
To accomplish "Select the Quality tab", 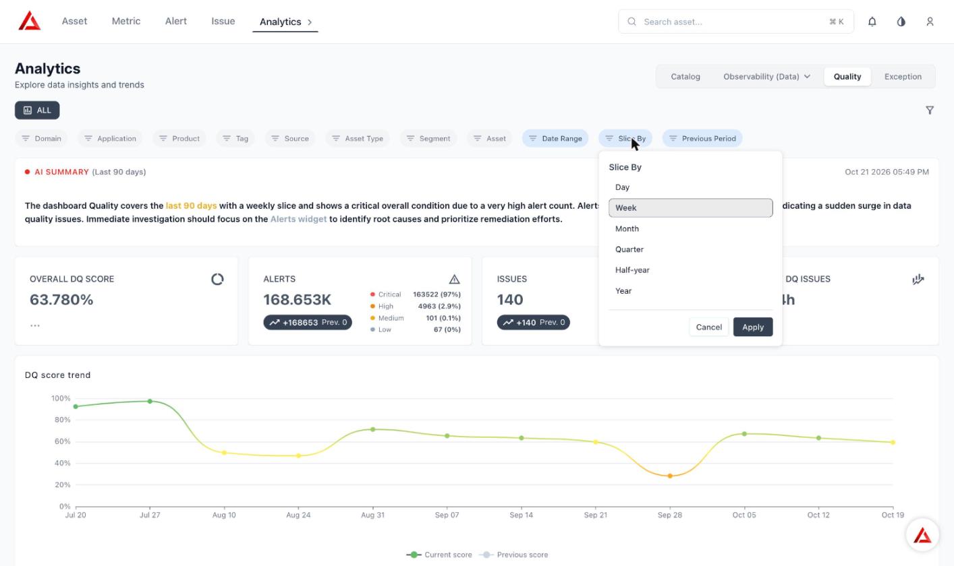I will click(x=847, y=76).
